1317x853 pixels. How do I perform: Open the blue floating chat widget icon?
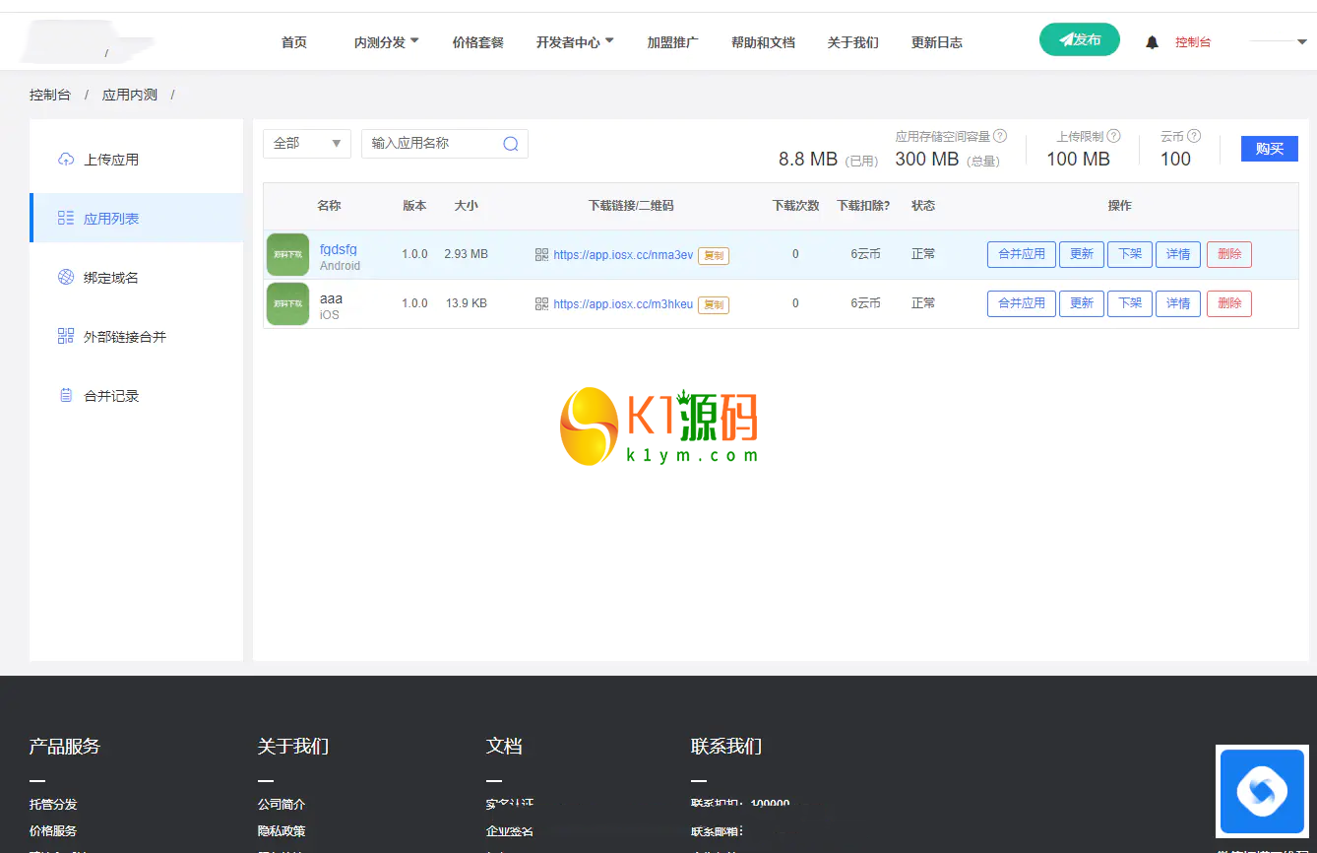click(1262, 791)
